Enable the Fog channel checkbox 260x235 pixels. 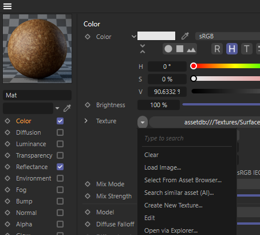(x=60, y=190)
